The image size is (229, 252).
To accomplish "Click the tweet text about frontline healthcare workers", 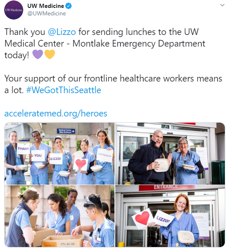I will click(113, 84).
